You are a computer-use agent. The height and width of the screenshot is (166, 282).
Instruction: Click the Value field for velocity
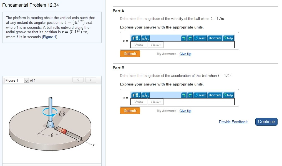139,45
